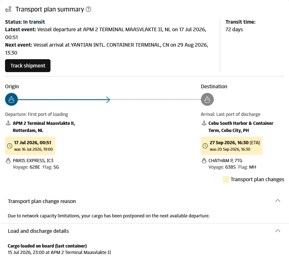Viewport: 289px width, 259px height.
Task: Click the anchor icon beside Cebu South Harbor
Action: 204,123
